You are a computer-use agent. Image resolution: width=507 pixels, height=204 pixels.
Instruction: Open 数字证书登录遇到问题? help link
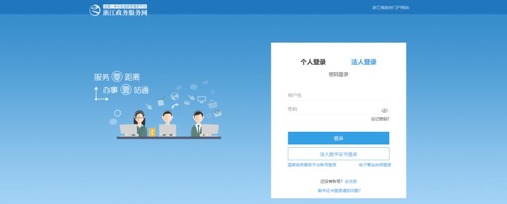click(339, 191)
